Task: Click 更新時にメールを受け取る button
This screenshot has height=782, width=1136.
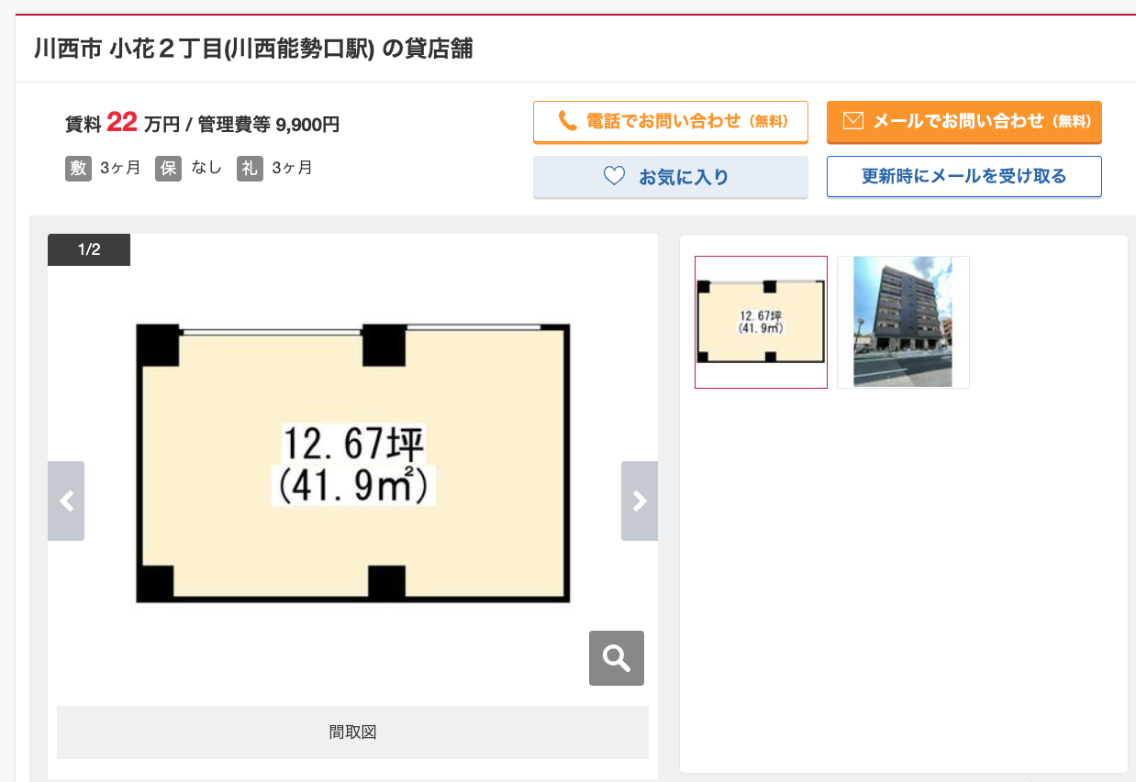Action: (x=964, y=176)
